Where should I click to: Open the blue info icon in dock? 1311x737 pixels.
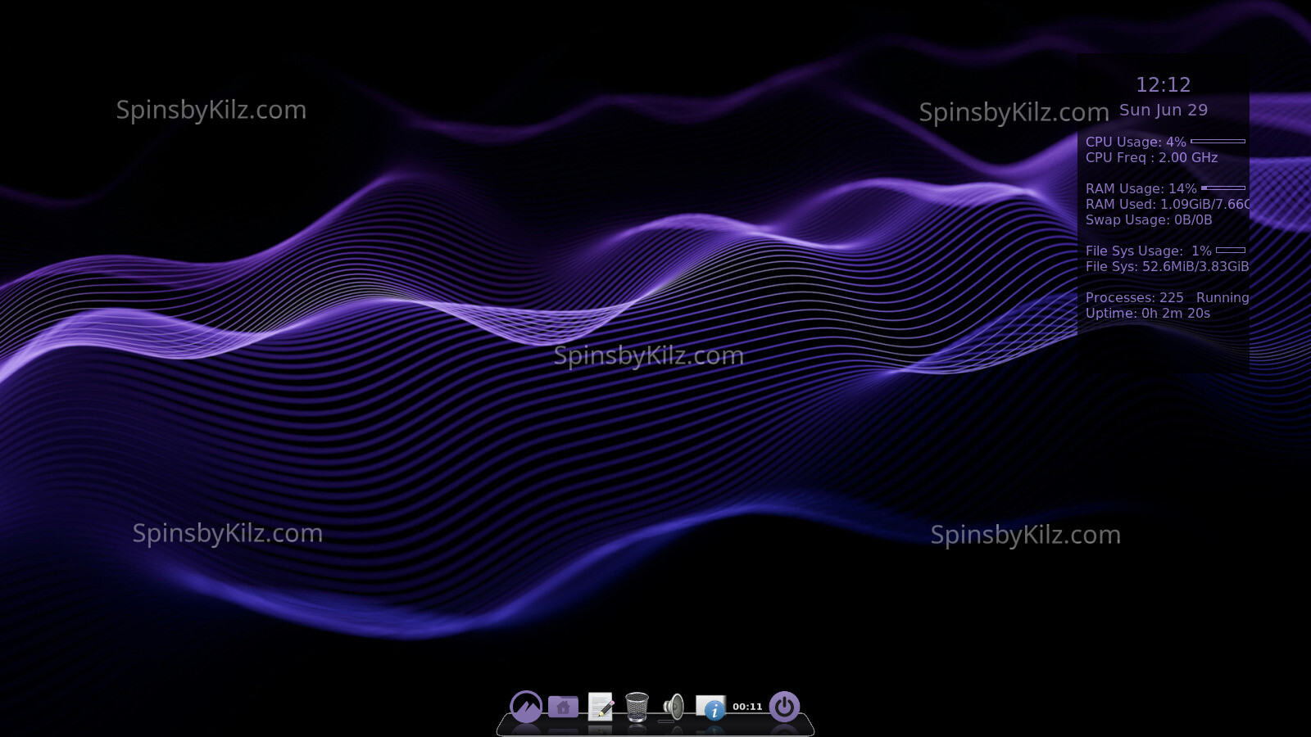pos(710,707)
